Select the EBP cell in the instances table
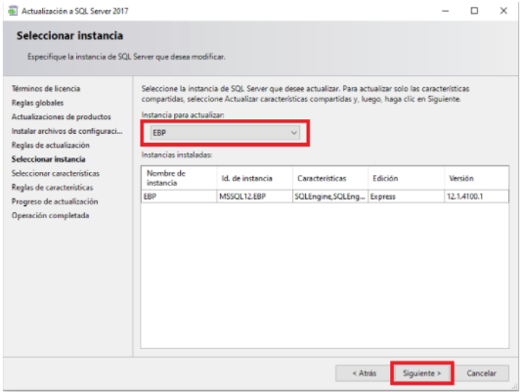 coord(179,196)
